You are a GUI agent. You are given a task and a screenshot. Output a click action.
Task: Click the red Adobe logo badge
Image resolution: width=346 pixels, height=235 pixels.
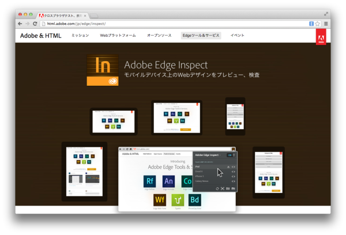321,37
